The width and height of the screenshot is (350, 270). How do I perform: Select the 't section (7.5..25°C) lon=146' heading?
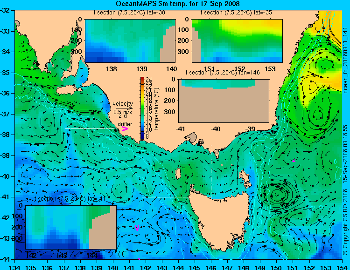pos(223,73)
